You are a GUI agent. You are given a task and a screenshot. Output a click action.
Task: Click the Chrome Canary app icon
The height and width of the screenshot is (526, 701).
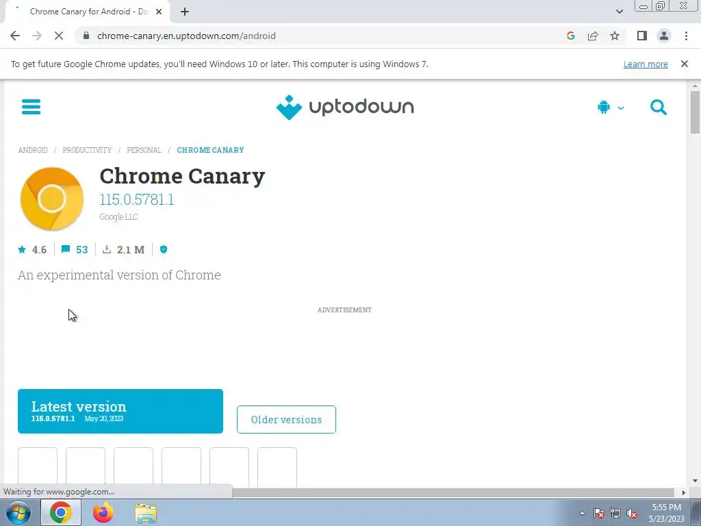coord(52,199)
